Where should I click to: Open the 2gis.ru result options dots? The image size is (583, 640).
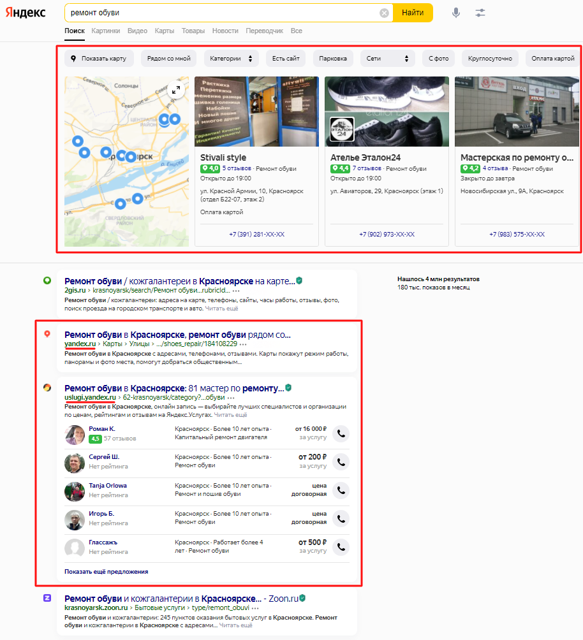(x=236, y=291)
